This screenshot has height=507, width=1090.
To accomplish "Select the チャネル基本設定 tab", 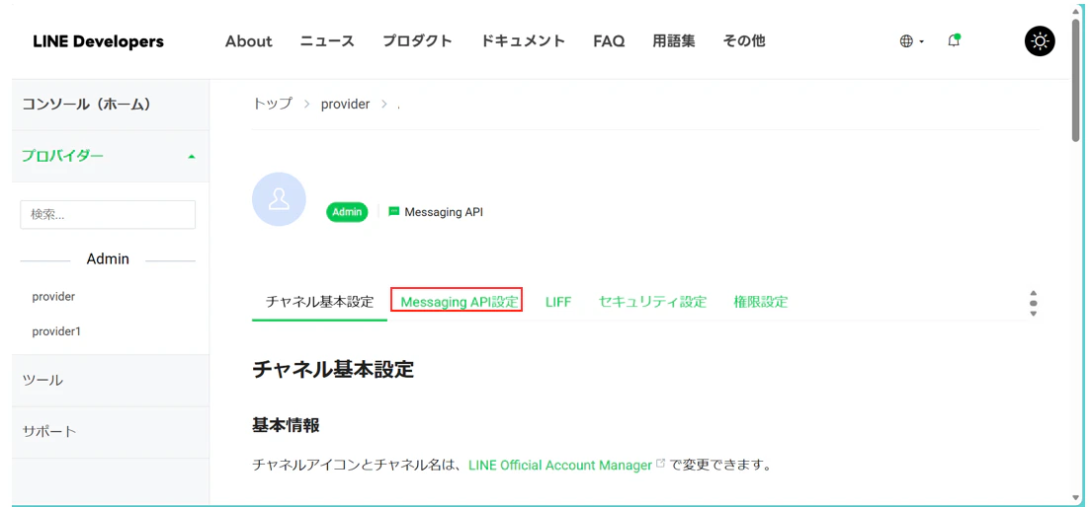I will [320, 303].
